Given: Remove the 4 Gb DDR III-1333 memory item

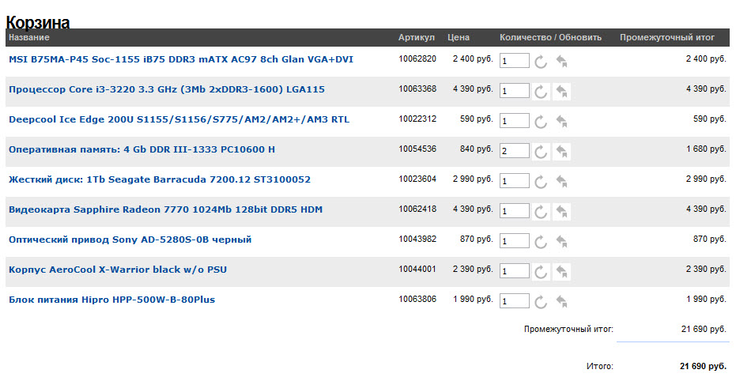Looking at the screenshot, I should 561,152.
